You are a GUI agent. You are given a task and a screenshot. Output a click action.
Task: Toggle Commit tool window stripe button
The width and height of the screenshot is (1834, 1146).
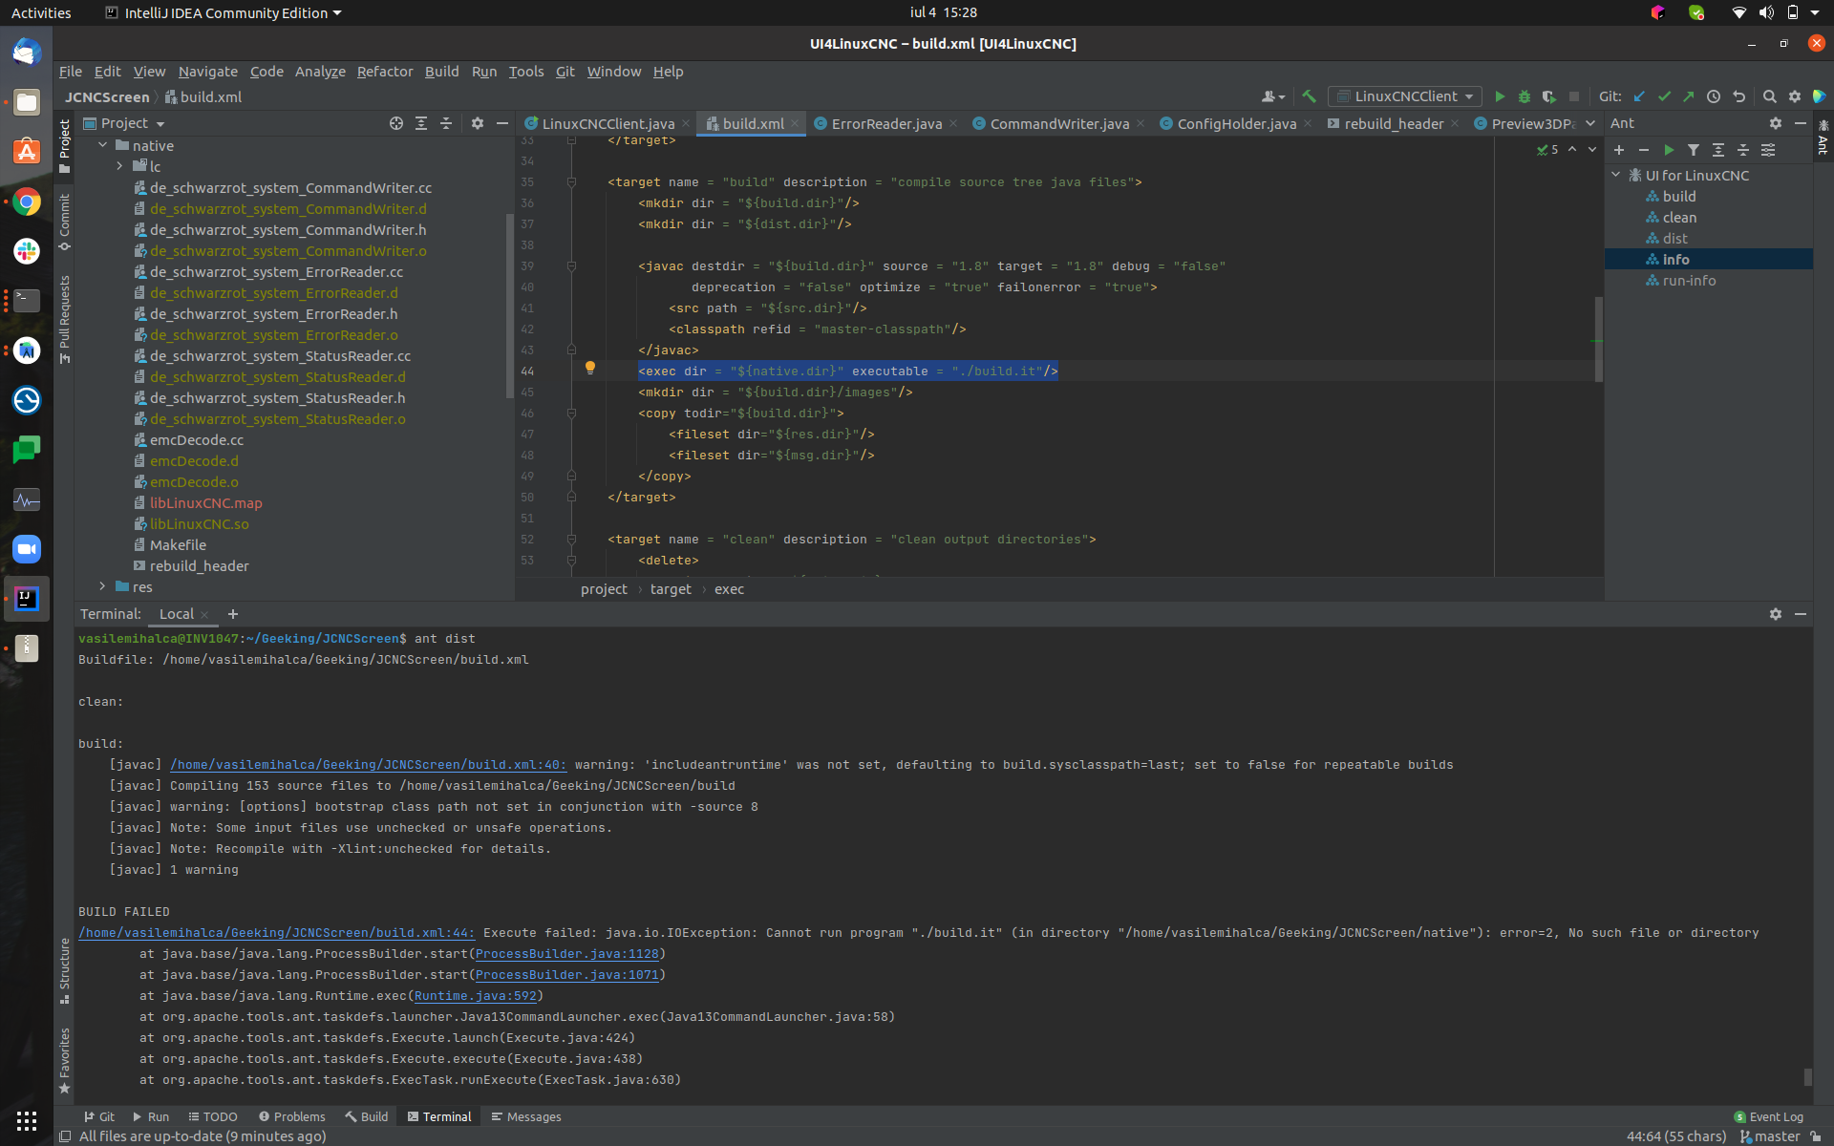(x=64, y=223)
